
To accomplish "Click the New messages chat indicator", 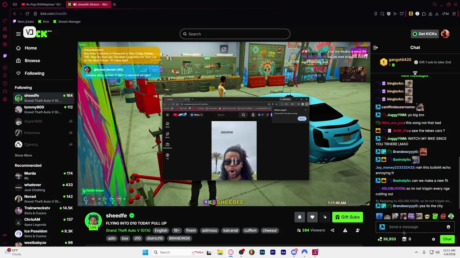I will 415,76.
